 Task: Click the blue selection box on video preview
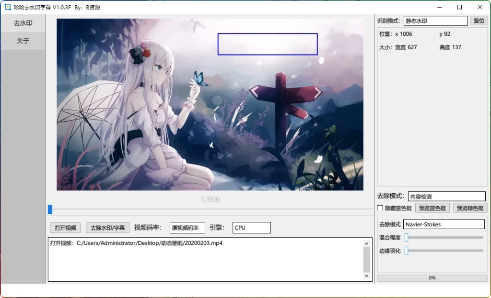268,44
